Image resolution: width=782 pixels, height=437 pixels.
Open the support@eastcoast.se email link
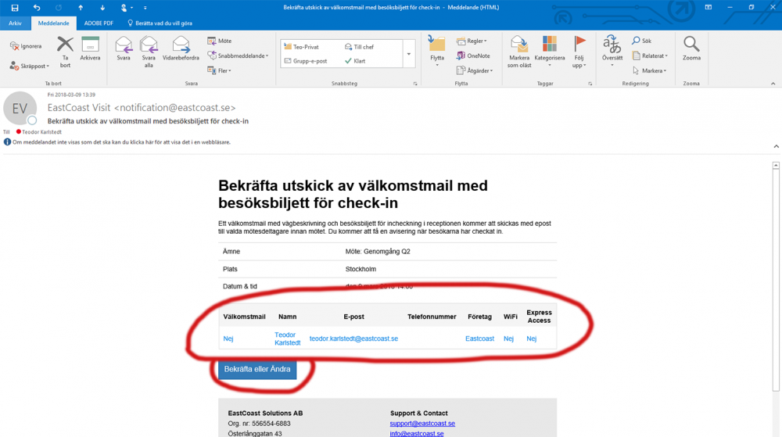coord(422,424)
